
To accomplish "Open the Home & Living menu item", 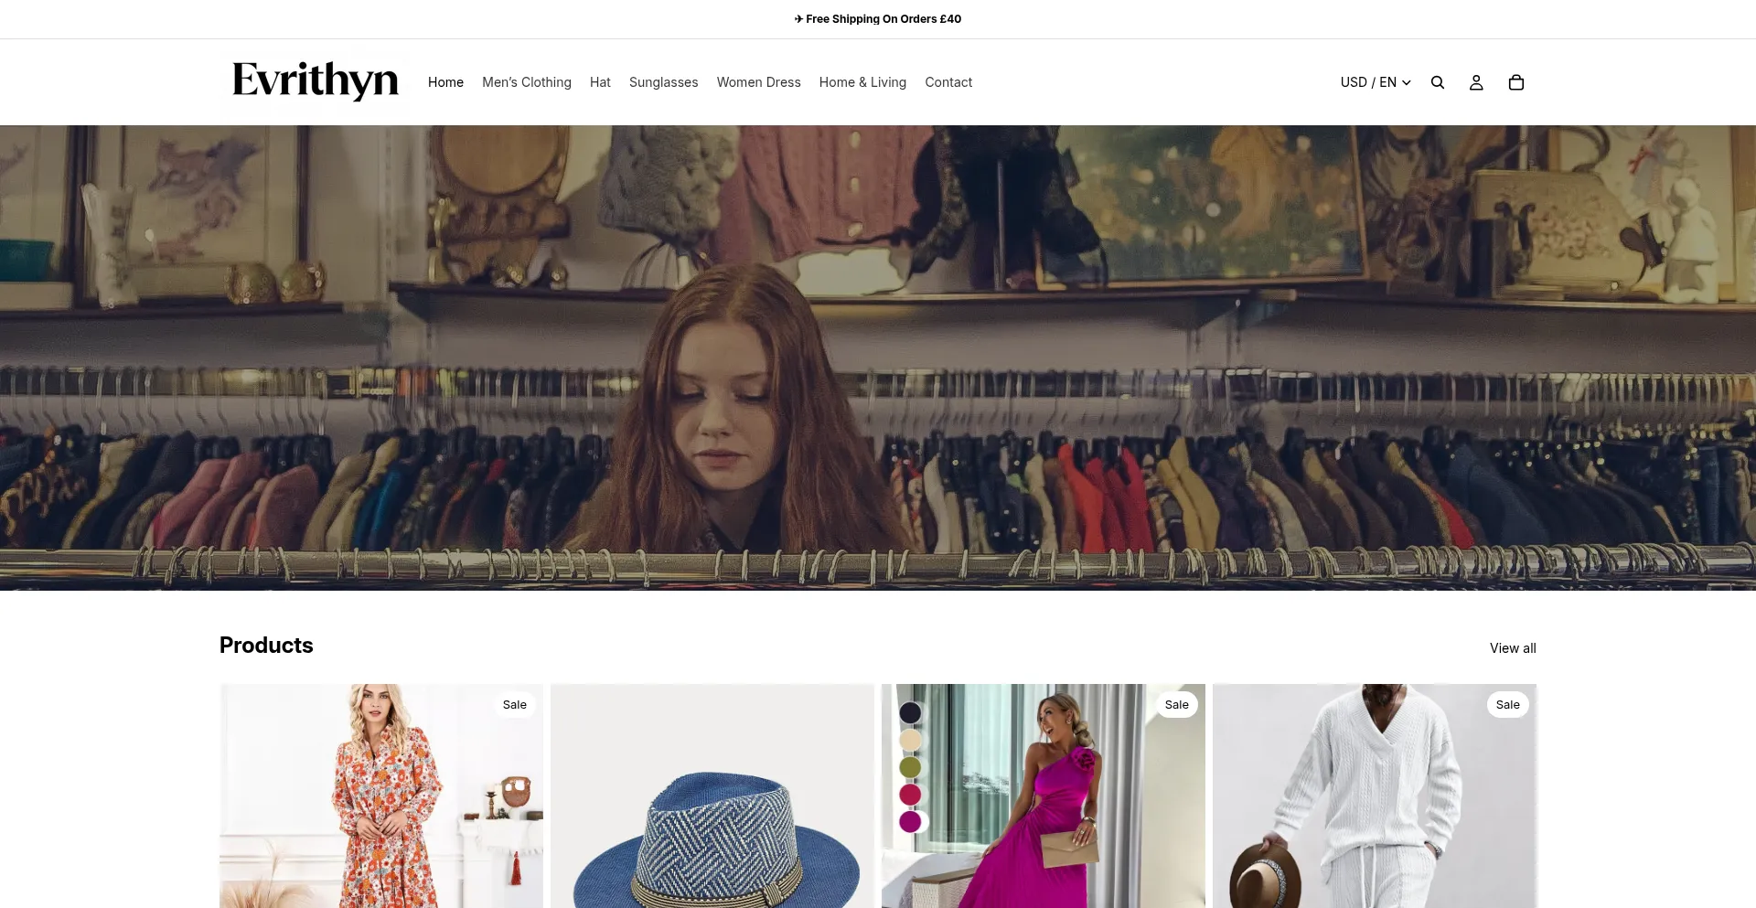I will (x=862, y=82).
